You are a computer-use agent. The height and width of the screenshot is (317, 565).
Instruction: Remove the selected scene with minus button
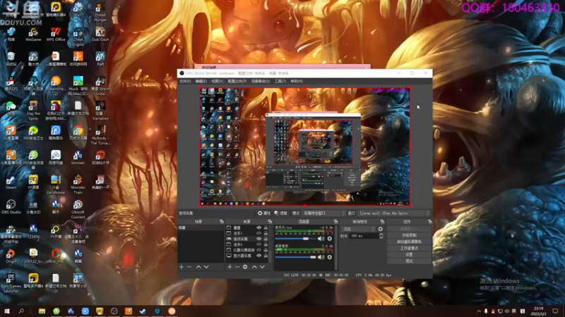coord(189,267)
